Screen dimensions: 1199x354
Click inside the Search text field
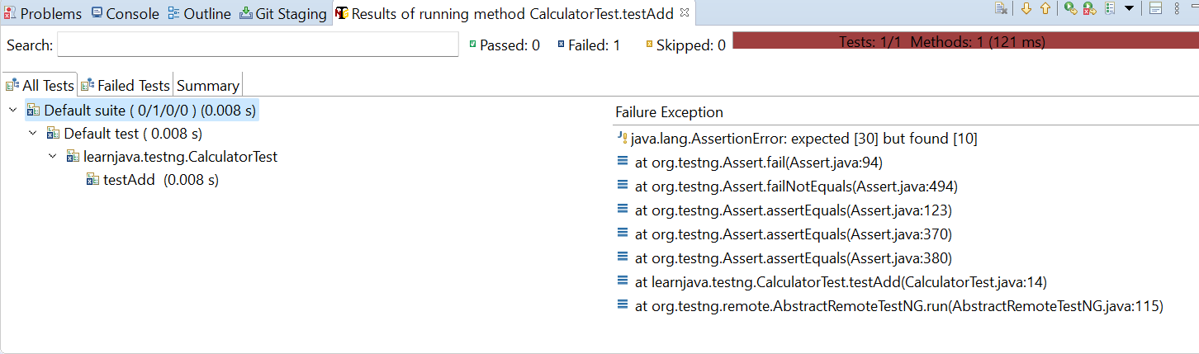pyautogui.click(x=257, y=45)
